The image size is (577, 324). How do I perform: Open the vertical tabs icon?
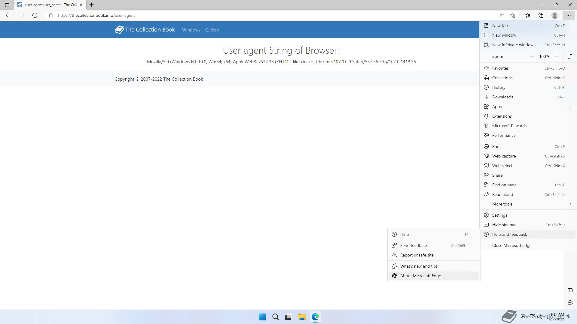pyautogui.click(x=7, y=5)
